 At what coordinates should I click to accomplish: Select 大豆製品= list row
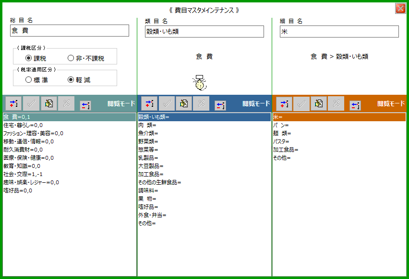[204, 166]
